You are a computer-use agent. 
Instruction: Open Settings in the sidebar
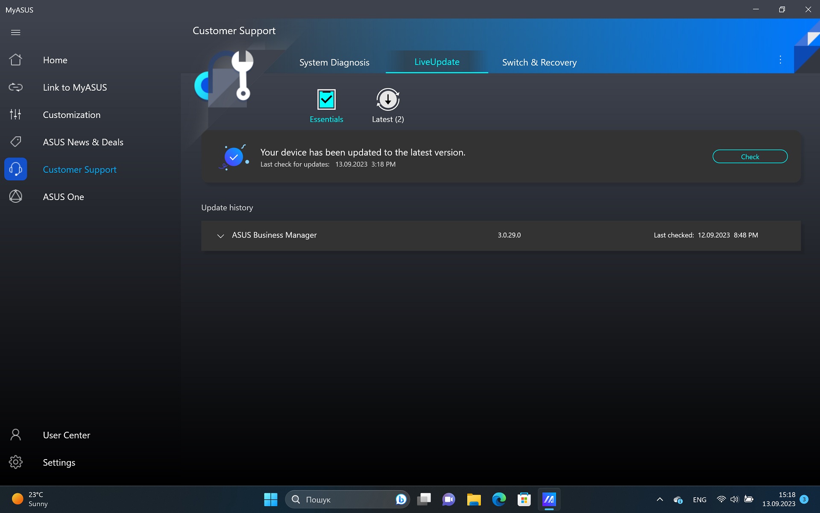[x=59, y=463]
